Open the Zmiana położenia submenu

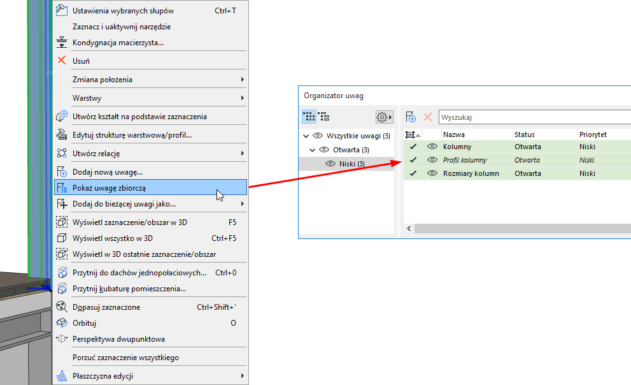pos(242,79)
